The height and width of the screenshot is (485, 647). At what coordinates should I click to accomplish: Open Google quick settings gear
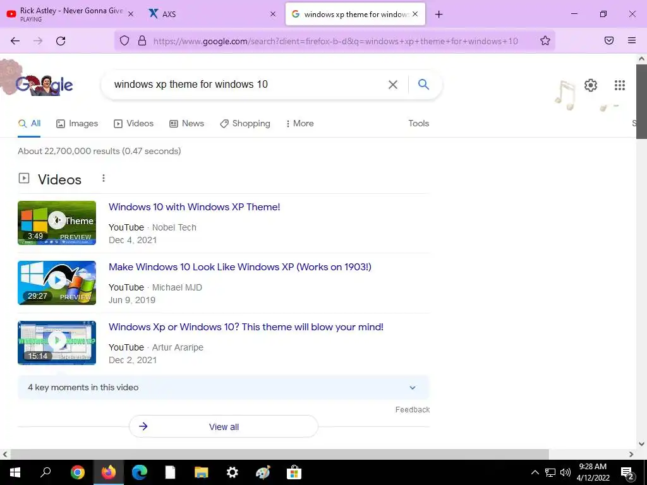[x=591, y=85]
